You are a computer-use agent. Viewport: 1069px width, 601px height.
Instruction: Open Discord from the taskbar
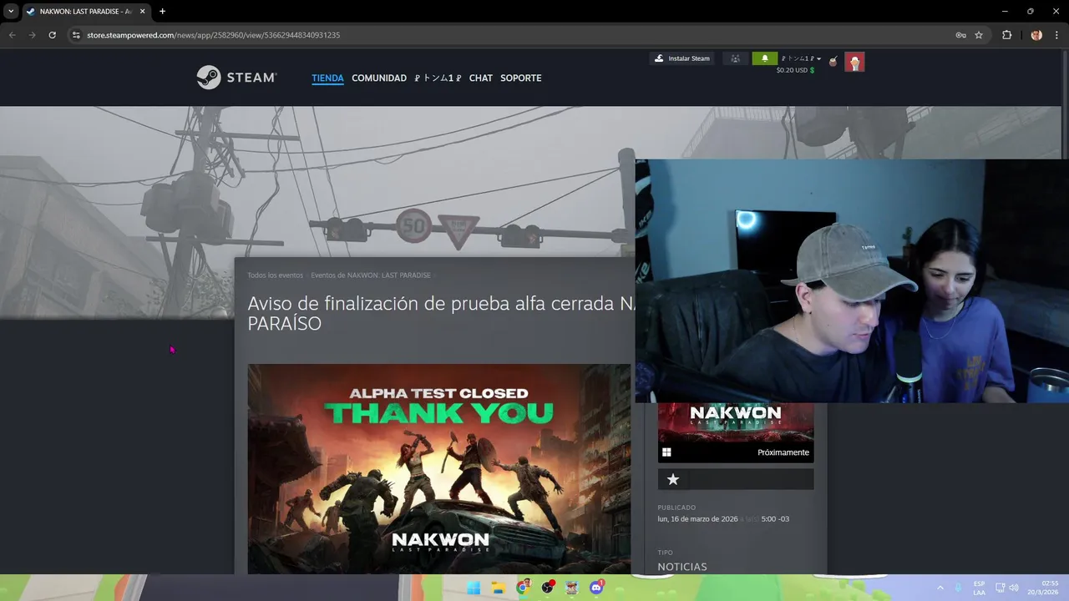(596, 588)
